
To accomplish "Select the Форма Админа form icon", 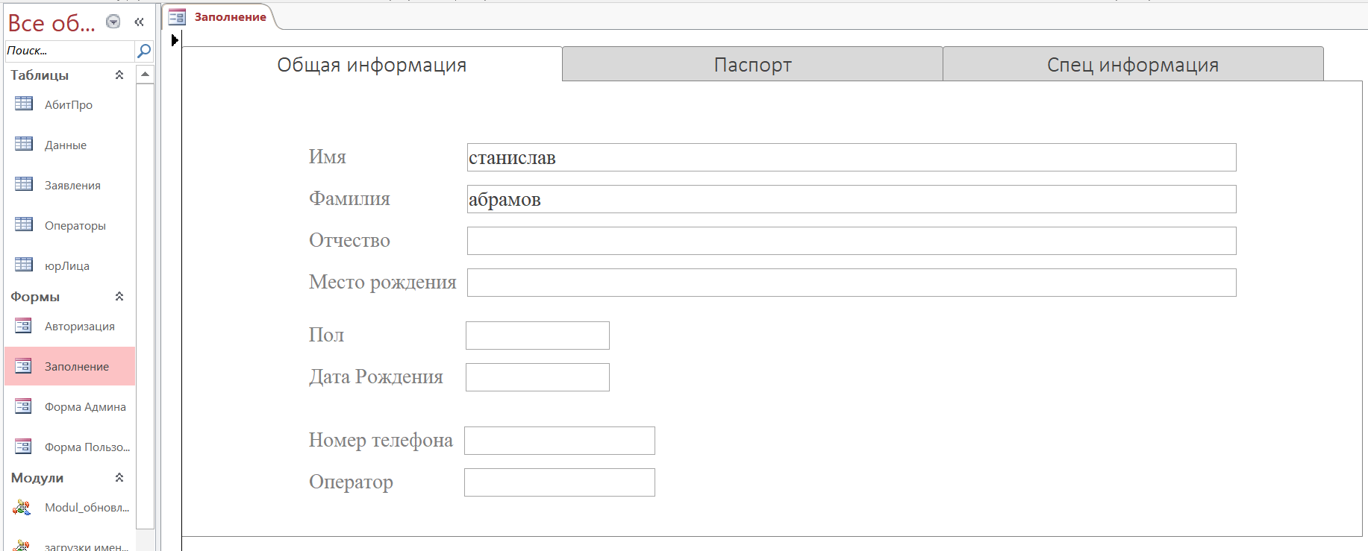I will pos(24,406).
